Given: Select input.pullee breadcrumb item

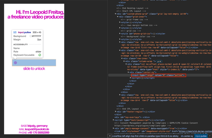Looking at the screenshot, I should pyautogui.click(x=201, y=136).
